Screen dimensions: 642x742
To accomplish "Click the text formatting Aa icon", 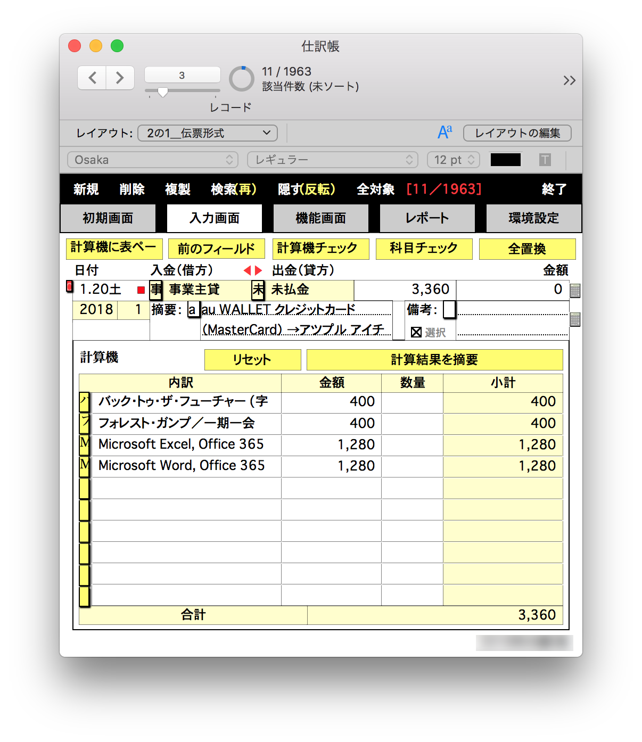I will tap(445, 132).
